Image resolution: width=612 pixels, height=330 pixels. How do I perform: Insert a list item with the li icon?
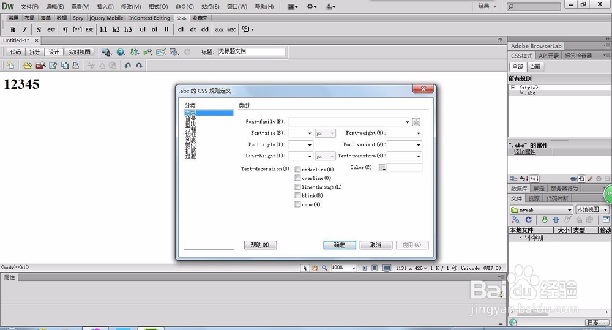(x=166, y=29)
